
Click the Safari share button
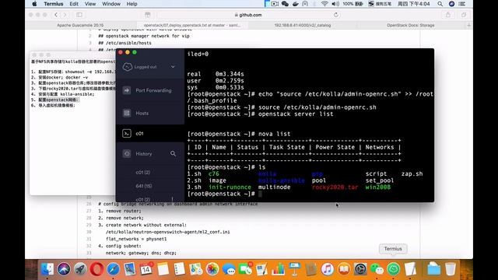pyautogui.click(x=448, y=15)
